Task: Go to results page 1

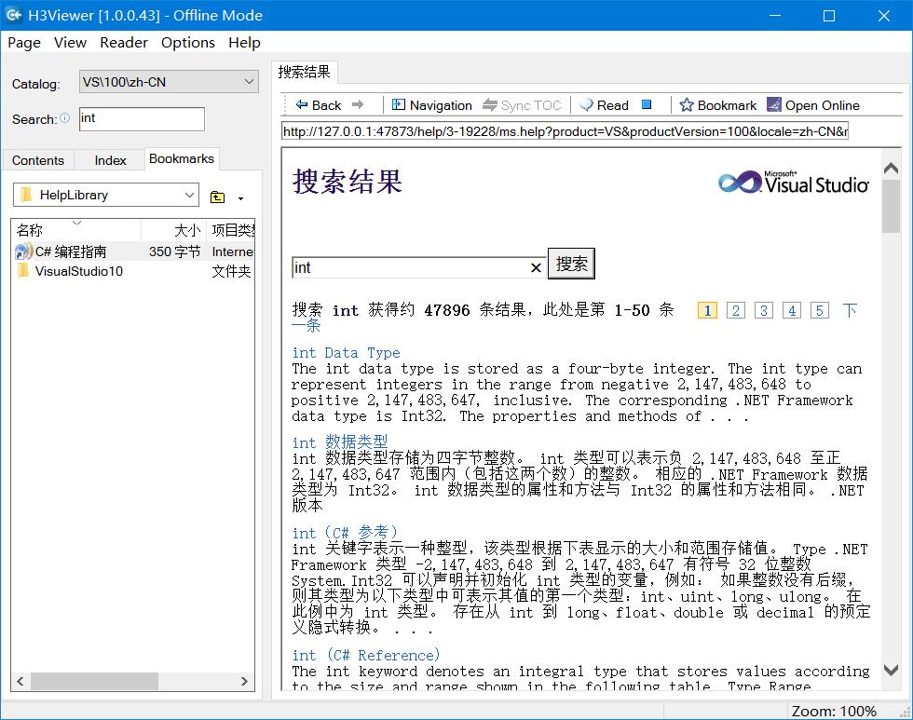Action: pyautogui.click(x=707, y=310)
